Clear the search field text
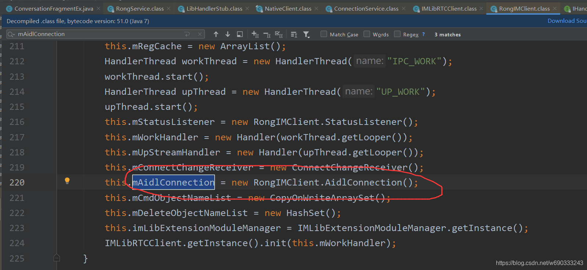The width and height of the screenshot is (587, 270). point(199,34)
